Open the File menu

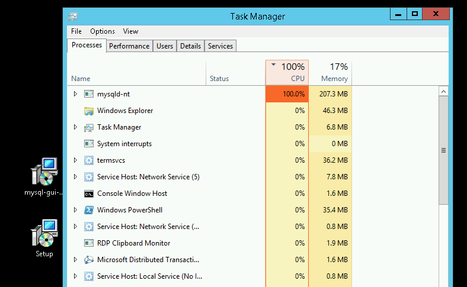[x=76, y=31]
